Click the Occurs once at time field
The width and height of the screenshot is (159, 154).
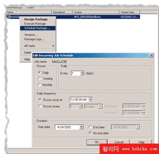(79, 99)
